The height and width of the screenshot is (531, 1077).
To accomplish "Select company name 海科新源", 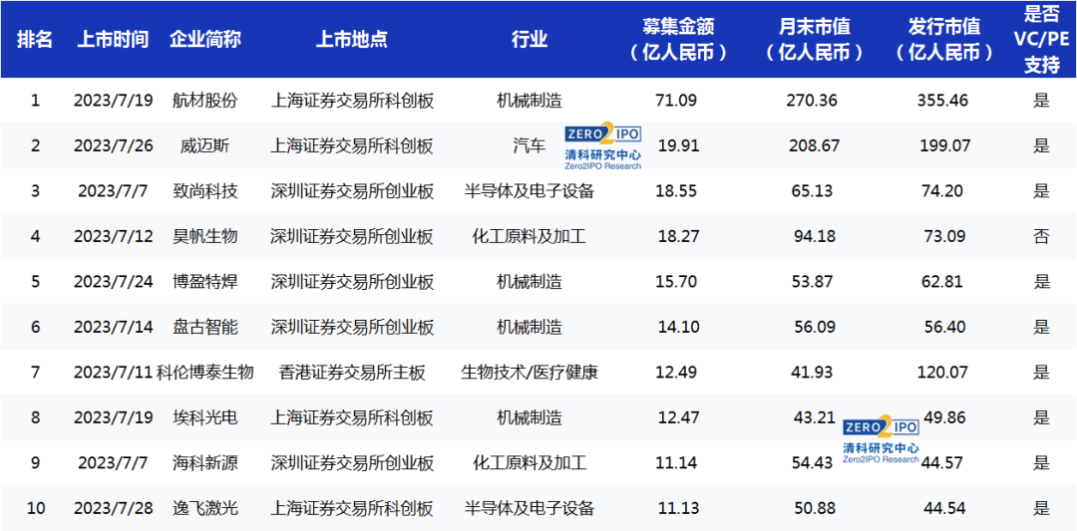I will 204,463.
